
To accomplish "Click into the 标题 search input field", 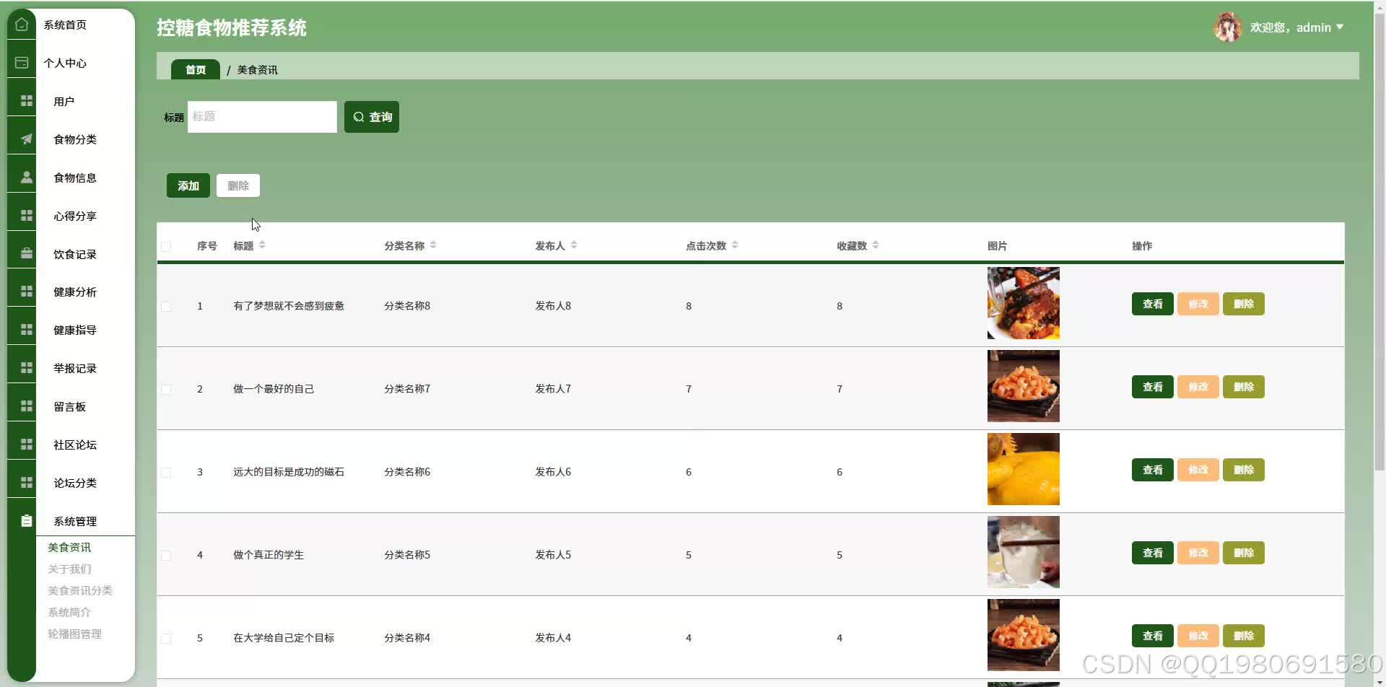I will [262, 117].
